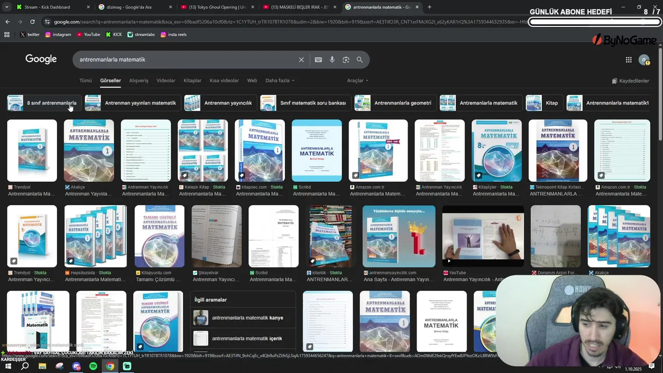Open related search antrenmanlarla matematik kanye

243,318
